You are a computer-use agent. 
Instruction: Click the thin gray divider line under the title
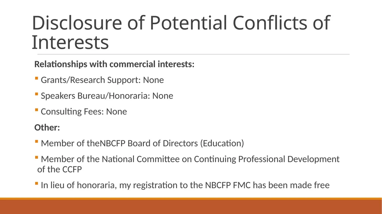tap(194, 54)
